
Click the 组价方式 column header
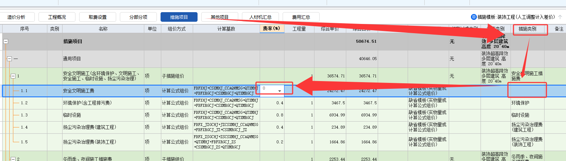[x=177, y=29]
